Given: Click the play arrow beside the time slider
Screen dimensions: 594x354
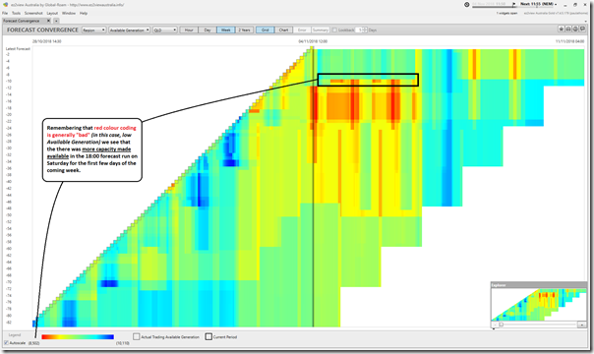Looking at the screenshot, I should tap(513, 4).
